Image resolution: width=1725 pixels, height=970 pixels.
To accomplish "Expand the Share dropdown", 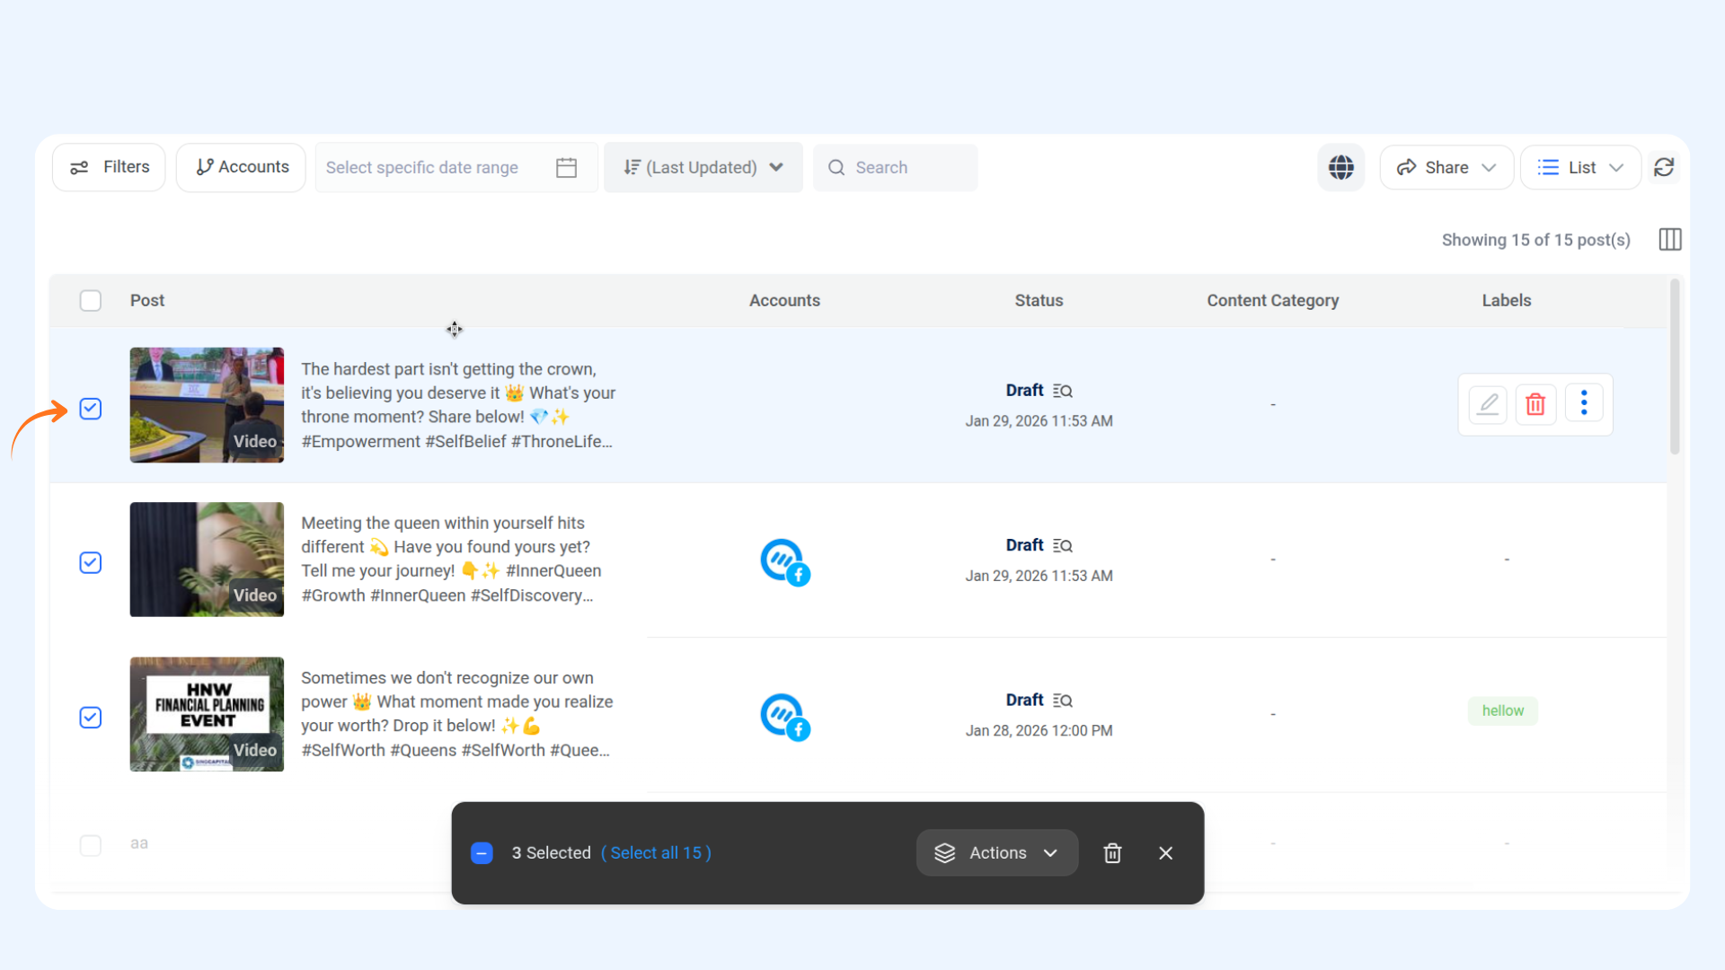I will [1446, 168].
